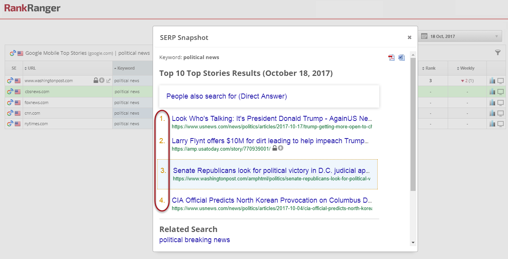
Task: Click the 'political breaking news' related search
Action: coord(195,240)
